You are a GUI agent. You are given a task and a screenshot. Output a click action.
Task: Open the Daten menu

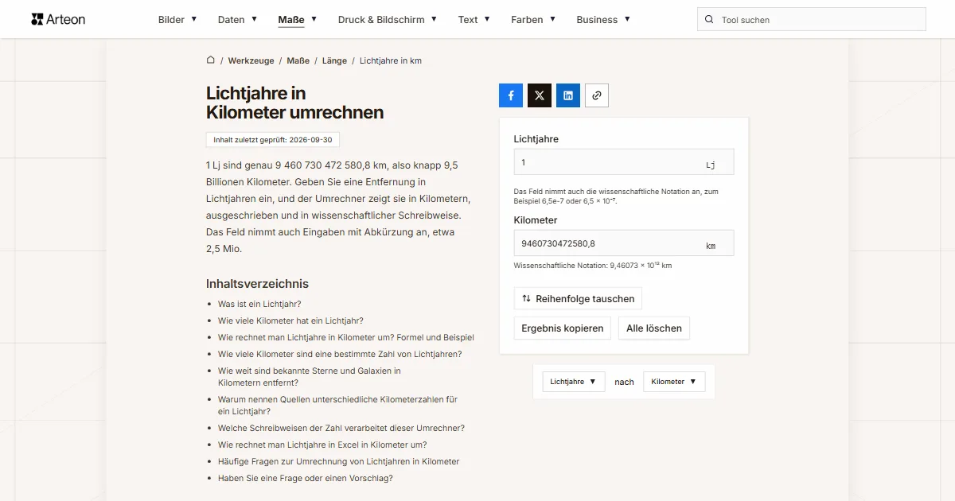click(x=237, y=20)
